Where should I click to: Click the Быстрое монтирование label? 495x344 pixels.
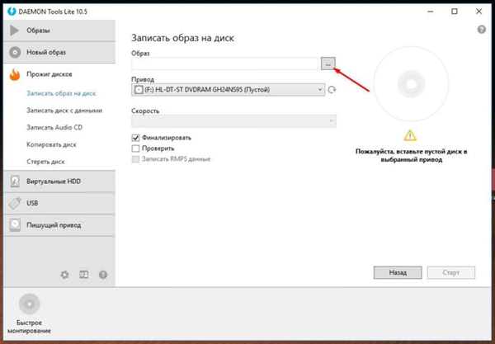(x=29, y=327)
